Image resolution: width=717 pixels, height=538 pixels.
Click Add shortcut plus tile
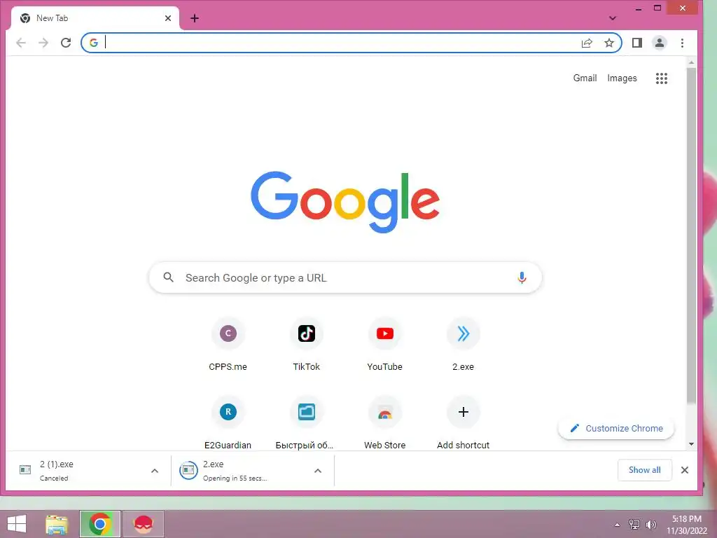pyautogui.click(x=464, y=422)
